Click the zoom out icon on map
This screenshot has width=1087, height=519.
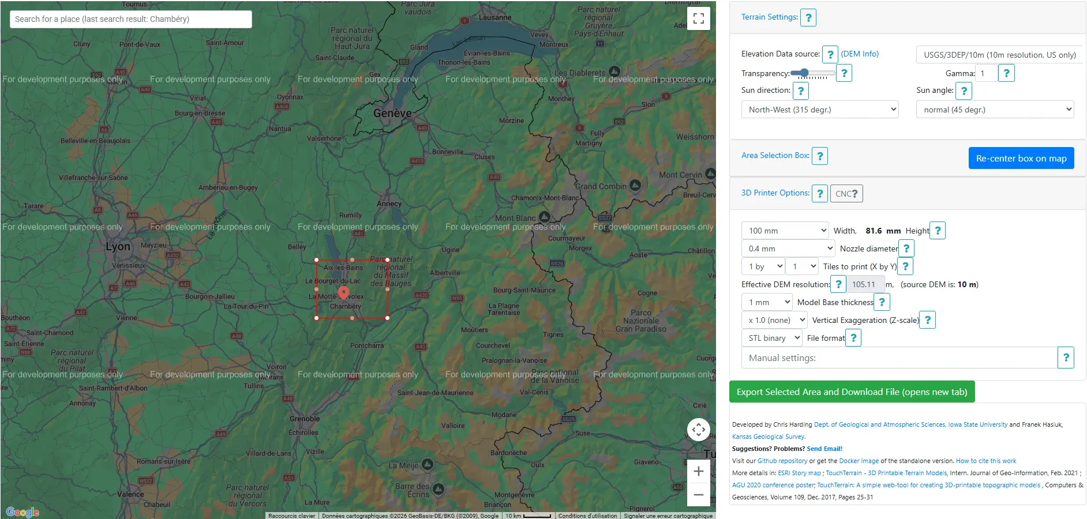coord(699,494)
